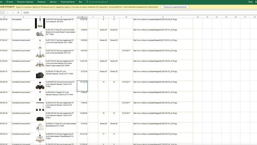257x145 pixels.
Task: Switch to the Данные tab
Action: (53, 2)
